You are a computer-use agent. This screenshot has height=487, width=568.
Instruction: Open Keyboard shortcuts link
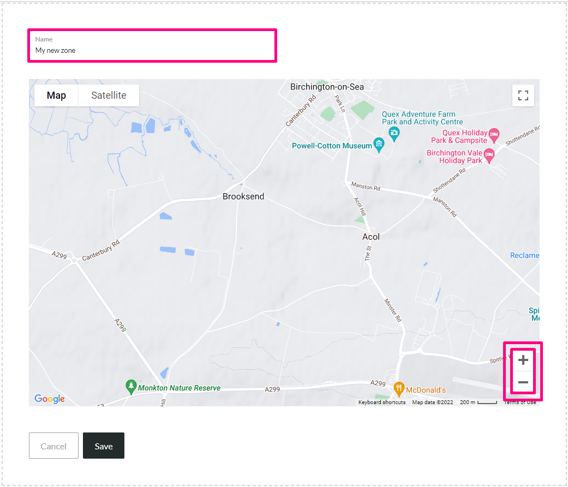(382, 402)
